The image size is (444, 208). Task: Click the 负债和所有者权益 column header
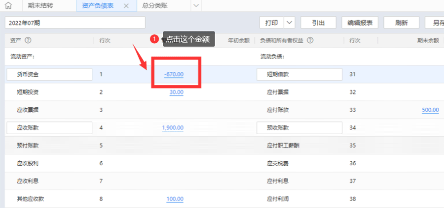[282, 41]
